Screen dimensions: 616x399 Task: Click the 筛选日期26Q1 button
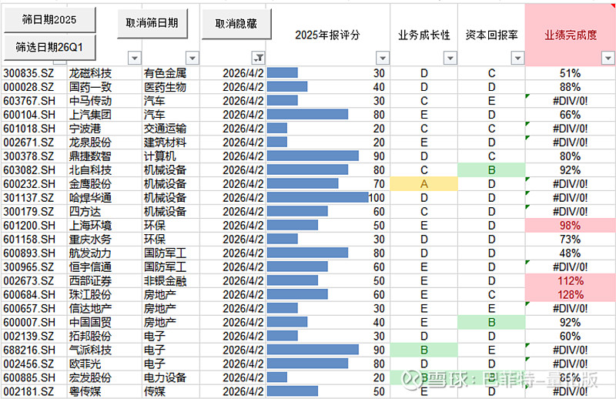(x=49, y=48)
